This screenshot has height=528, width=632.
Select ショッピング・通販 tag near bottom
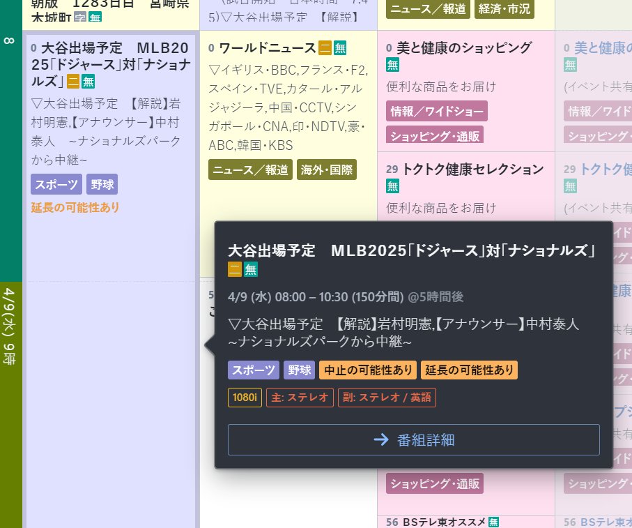(x=435, y=483)
